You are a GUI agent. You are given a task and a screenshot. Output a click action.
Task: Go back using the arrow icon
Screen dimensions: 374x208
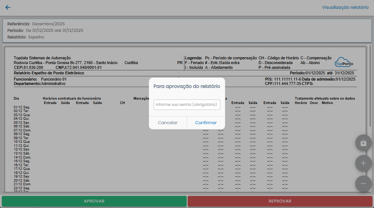tap(8, 7)
